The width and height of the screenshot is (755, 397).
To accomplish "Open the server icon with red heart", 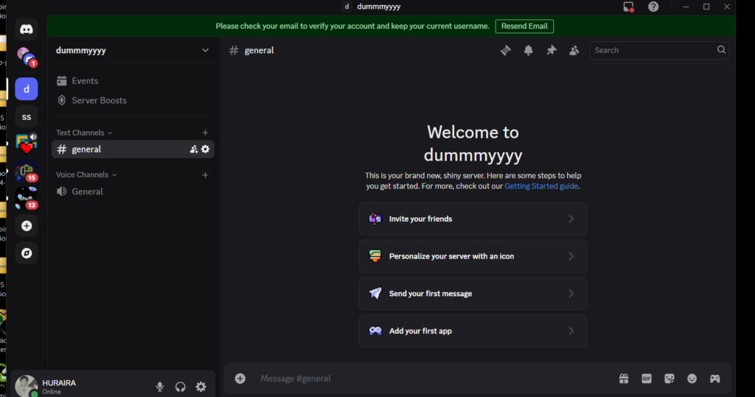I will pyautogui.click(x=27, y=144).
